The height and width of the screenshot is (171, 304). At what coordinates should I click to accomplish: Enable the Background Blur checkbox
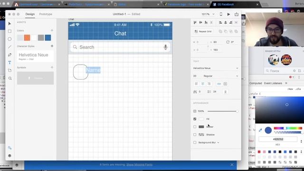pos(195,142)
